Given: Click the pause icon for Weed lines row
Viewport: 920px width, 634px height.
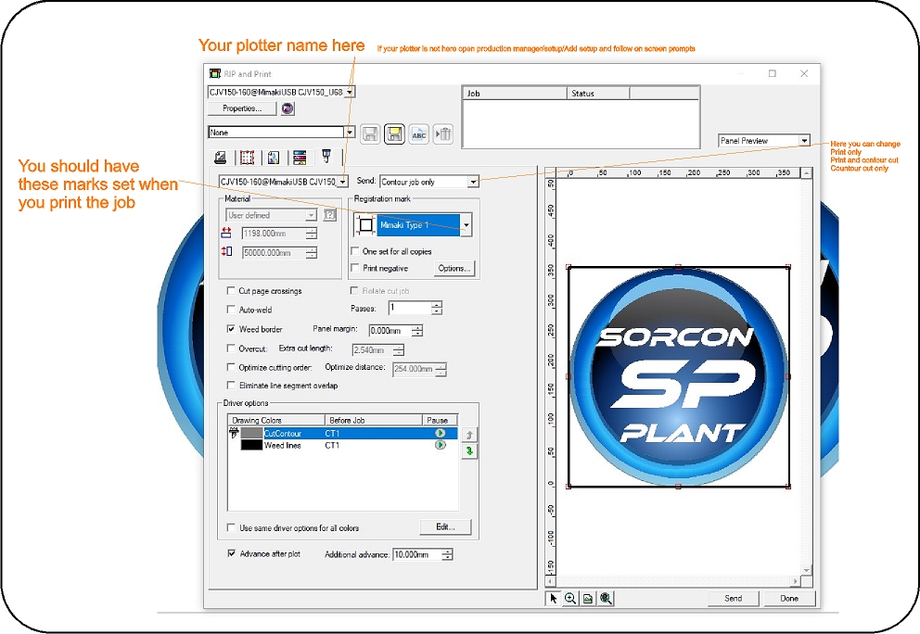Looking at the screenshot, I should click(441, 445).
